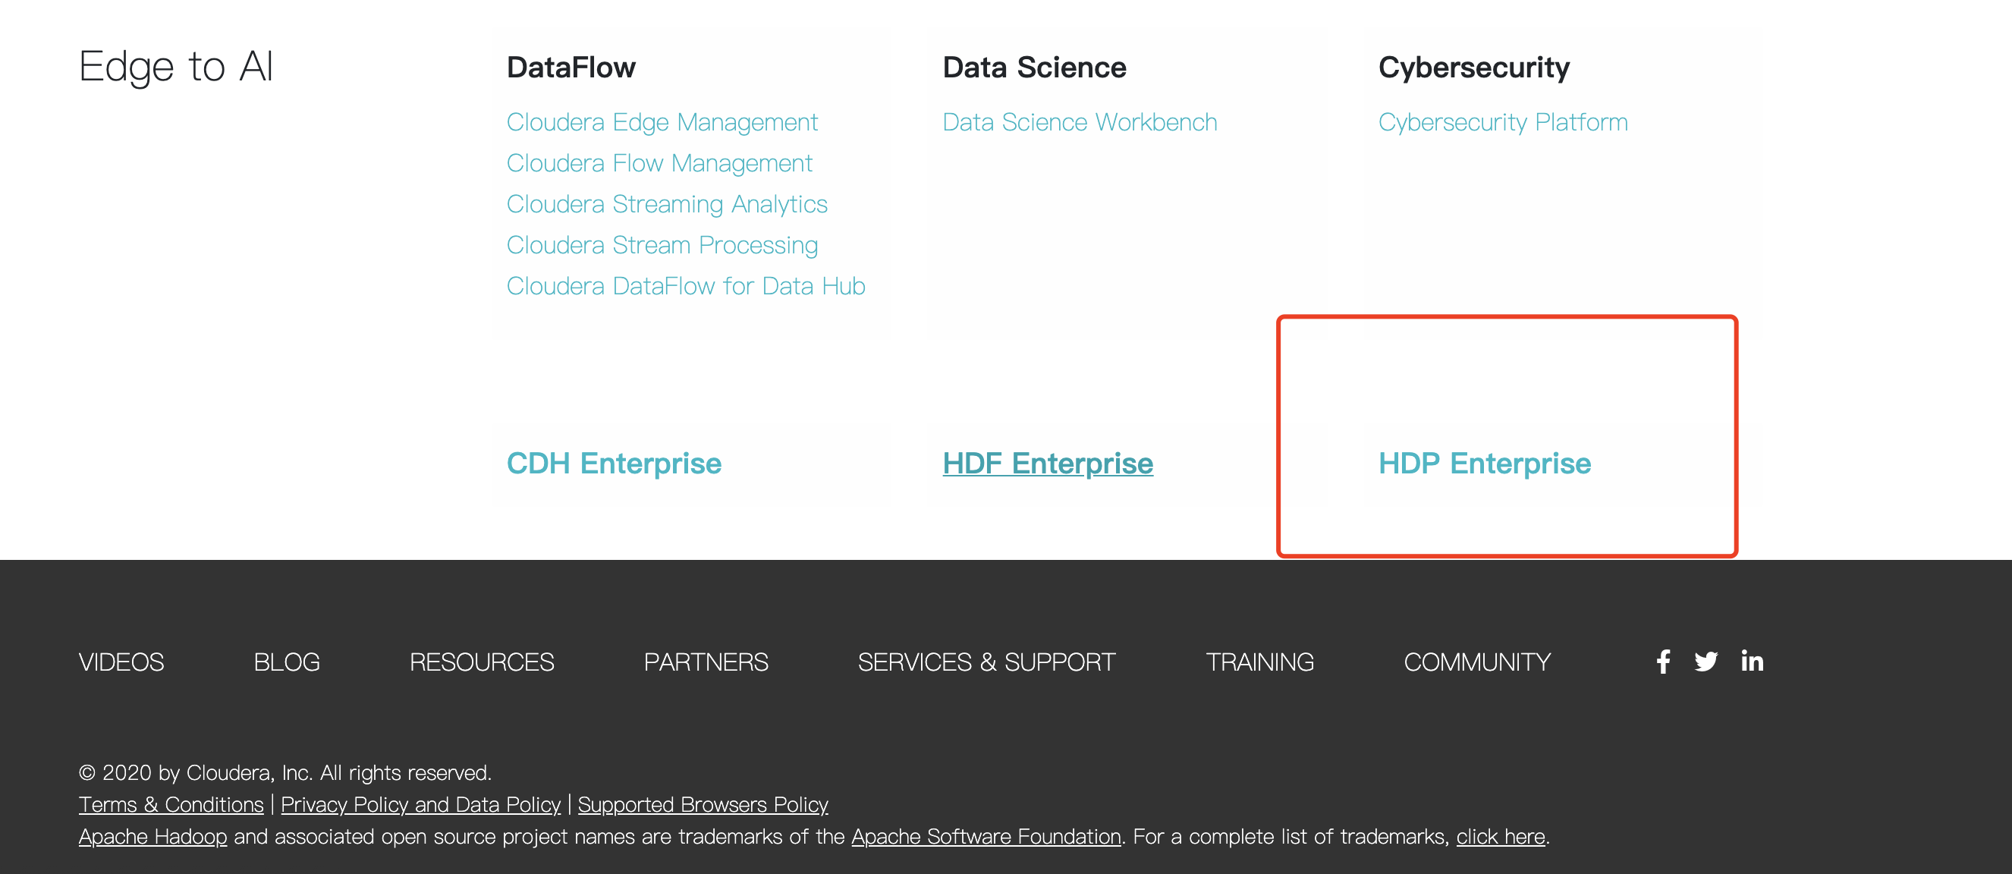Go to VIDEOS in footer menu
2012x874 pixels.
point(121,662)
